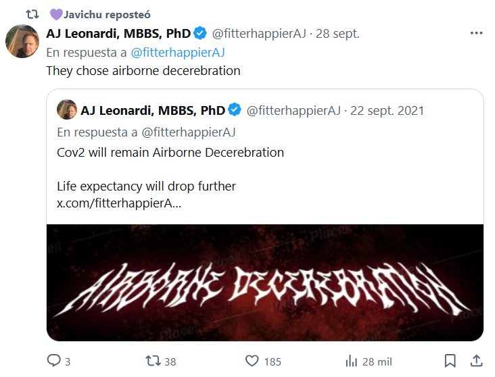Click the @fitterhappierAJ reply mention link

[177, 52]
